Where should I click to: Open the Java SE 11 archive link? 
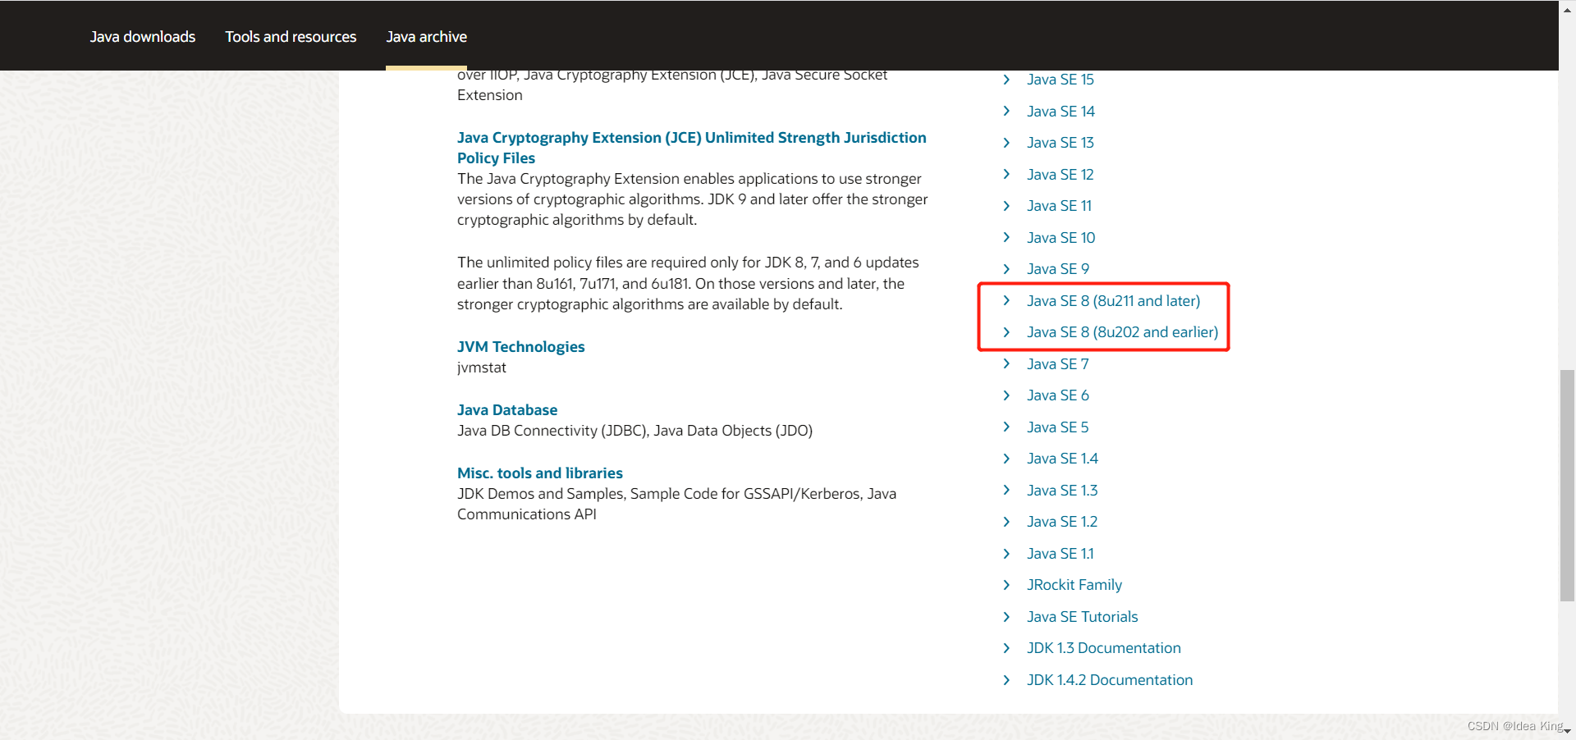coord(1059,206)
